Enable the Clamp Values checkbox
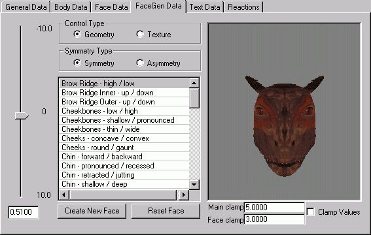Screen dimensions: 371x235 pyautogui.click(x=310, y=211)
